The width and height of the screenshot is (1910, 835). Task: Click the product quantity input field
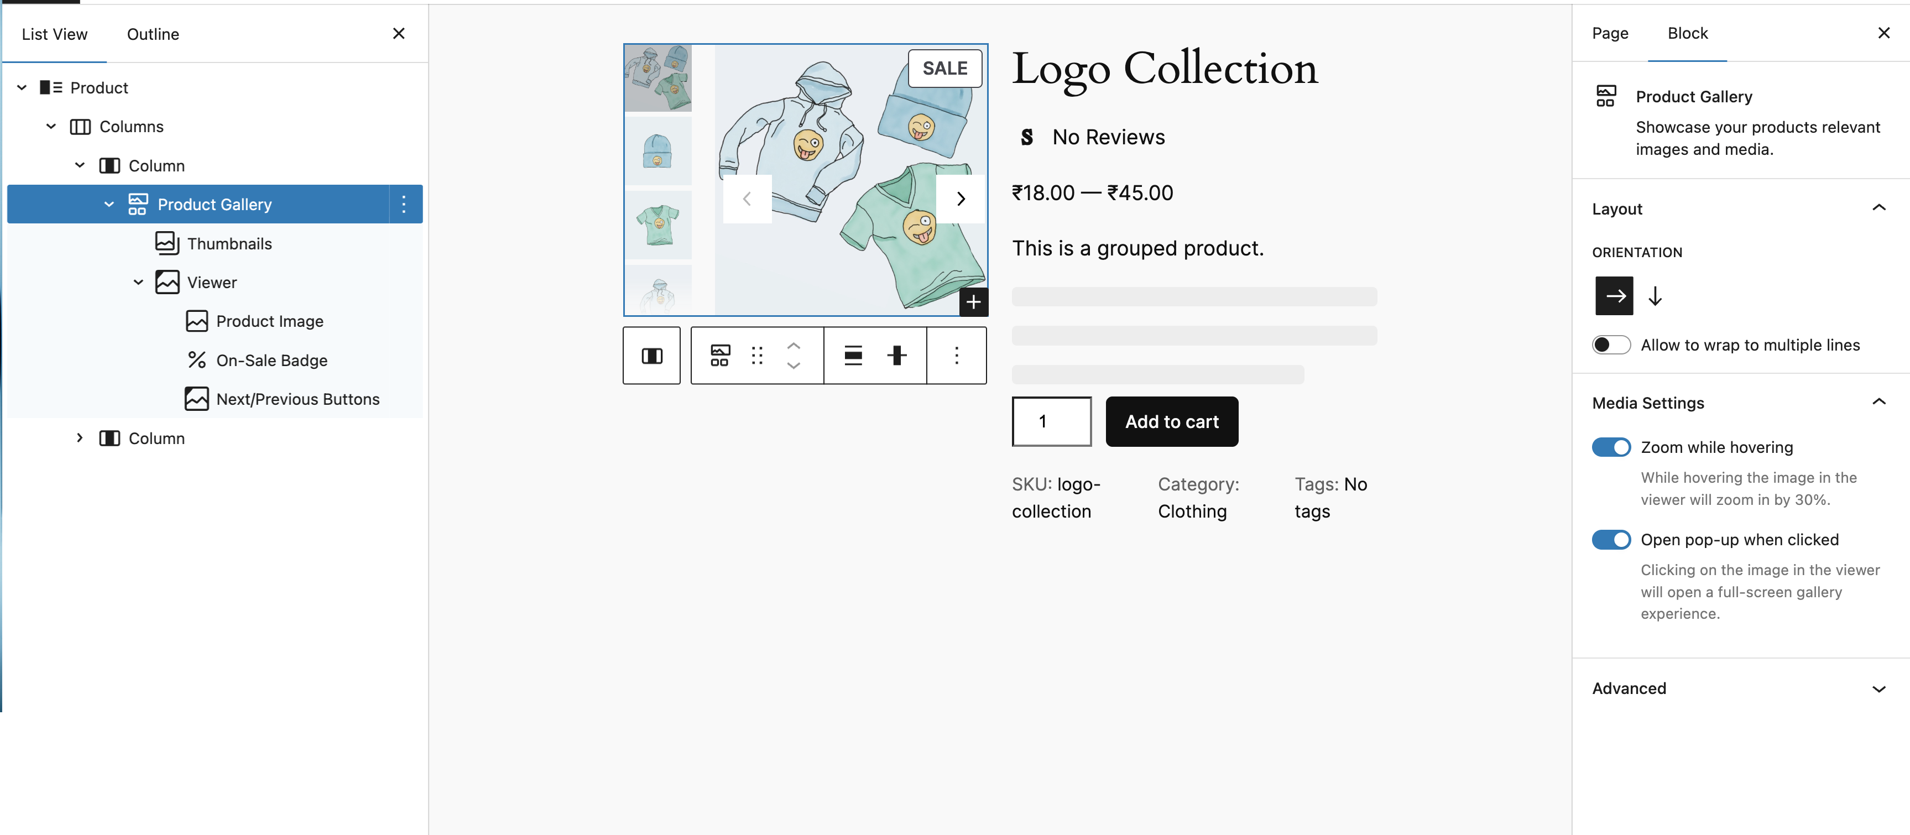[x=1051, y=422]
